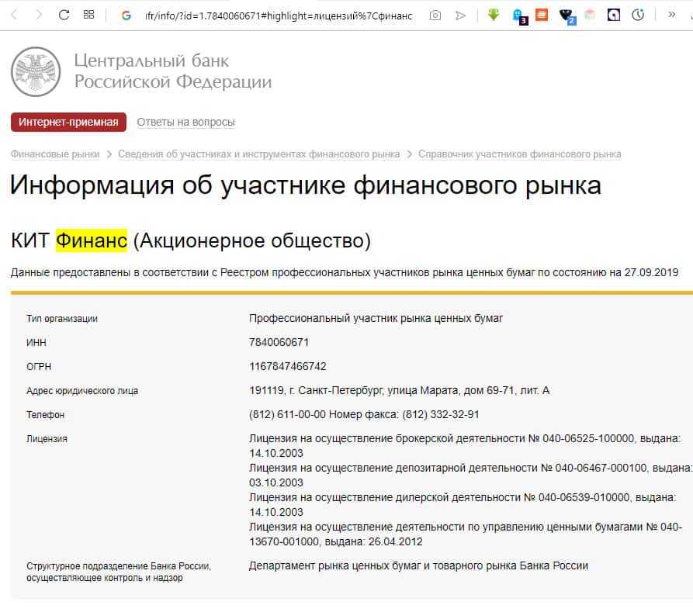This screenshot has width=693, height=612.
Task: Click the Central Bank emblem logo
Action: click(36, 71)
